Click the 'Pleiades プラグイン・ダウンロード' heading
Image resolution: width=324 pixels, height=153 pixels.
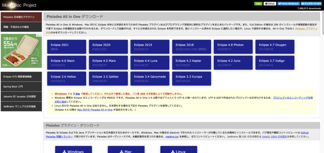point(73,125)
